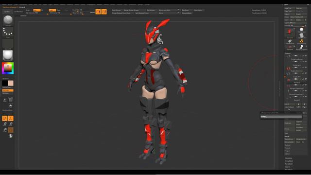311x175 pixels.
Task: Click the Auto Collapse move-down arrow icon
Action: pos(304,107)
